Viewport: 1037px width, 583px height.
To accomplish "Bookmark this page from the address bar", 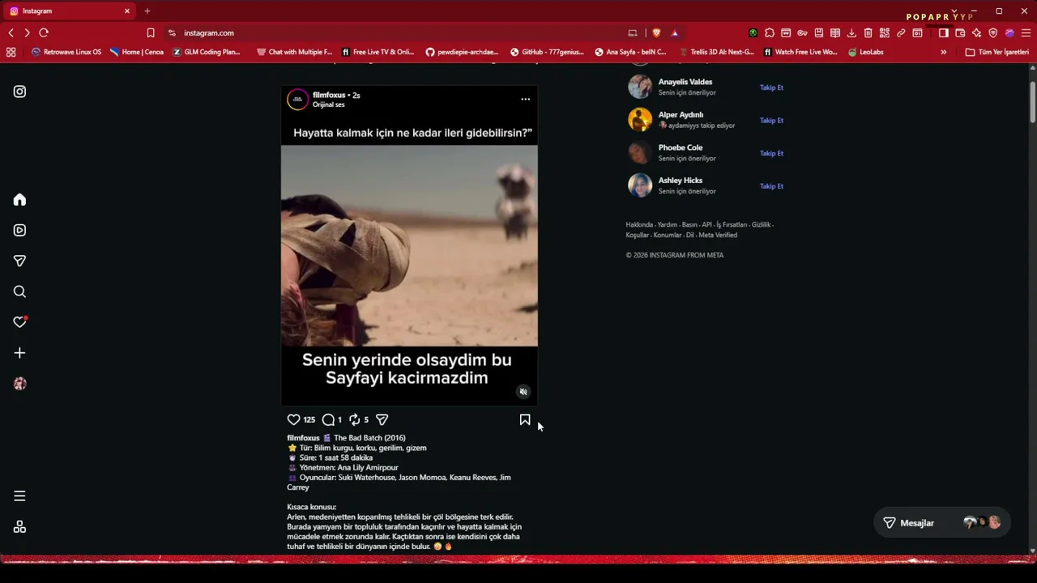I will point(151,33).
